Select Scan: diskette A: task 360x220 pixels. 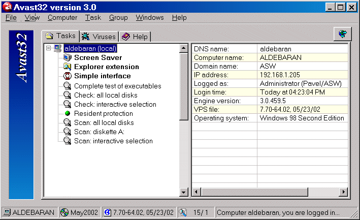coord(99,132)
